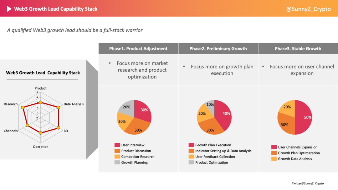This screenshot has width=338, height=190.
Task: Select the User Interview legend color swatch
Action: pyautogui.click(x=117, y=145)
